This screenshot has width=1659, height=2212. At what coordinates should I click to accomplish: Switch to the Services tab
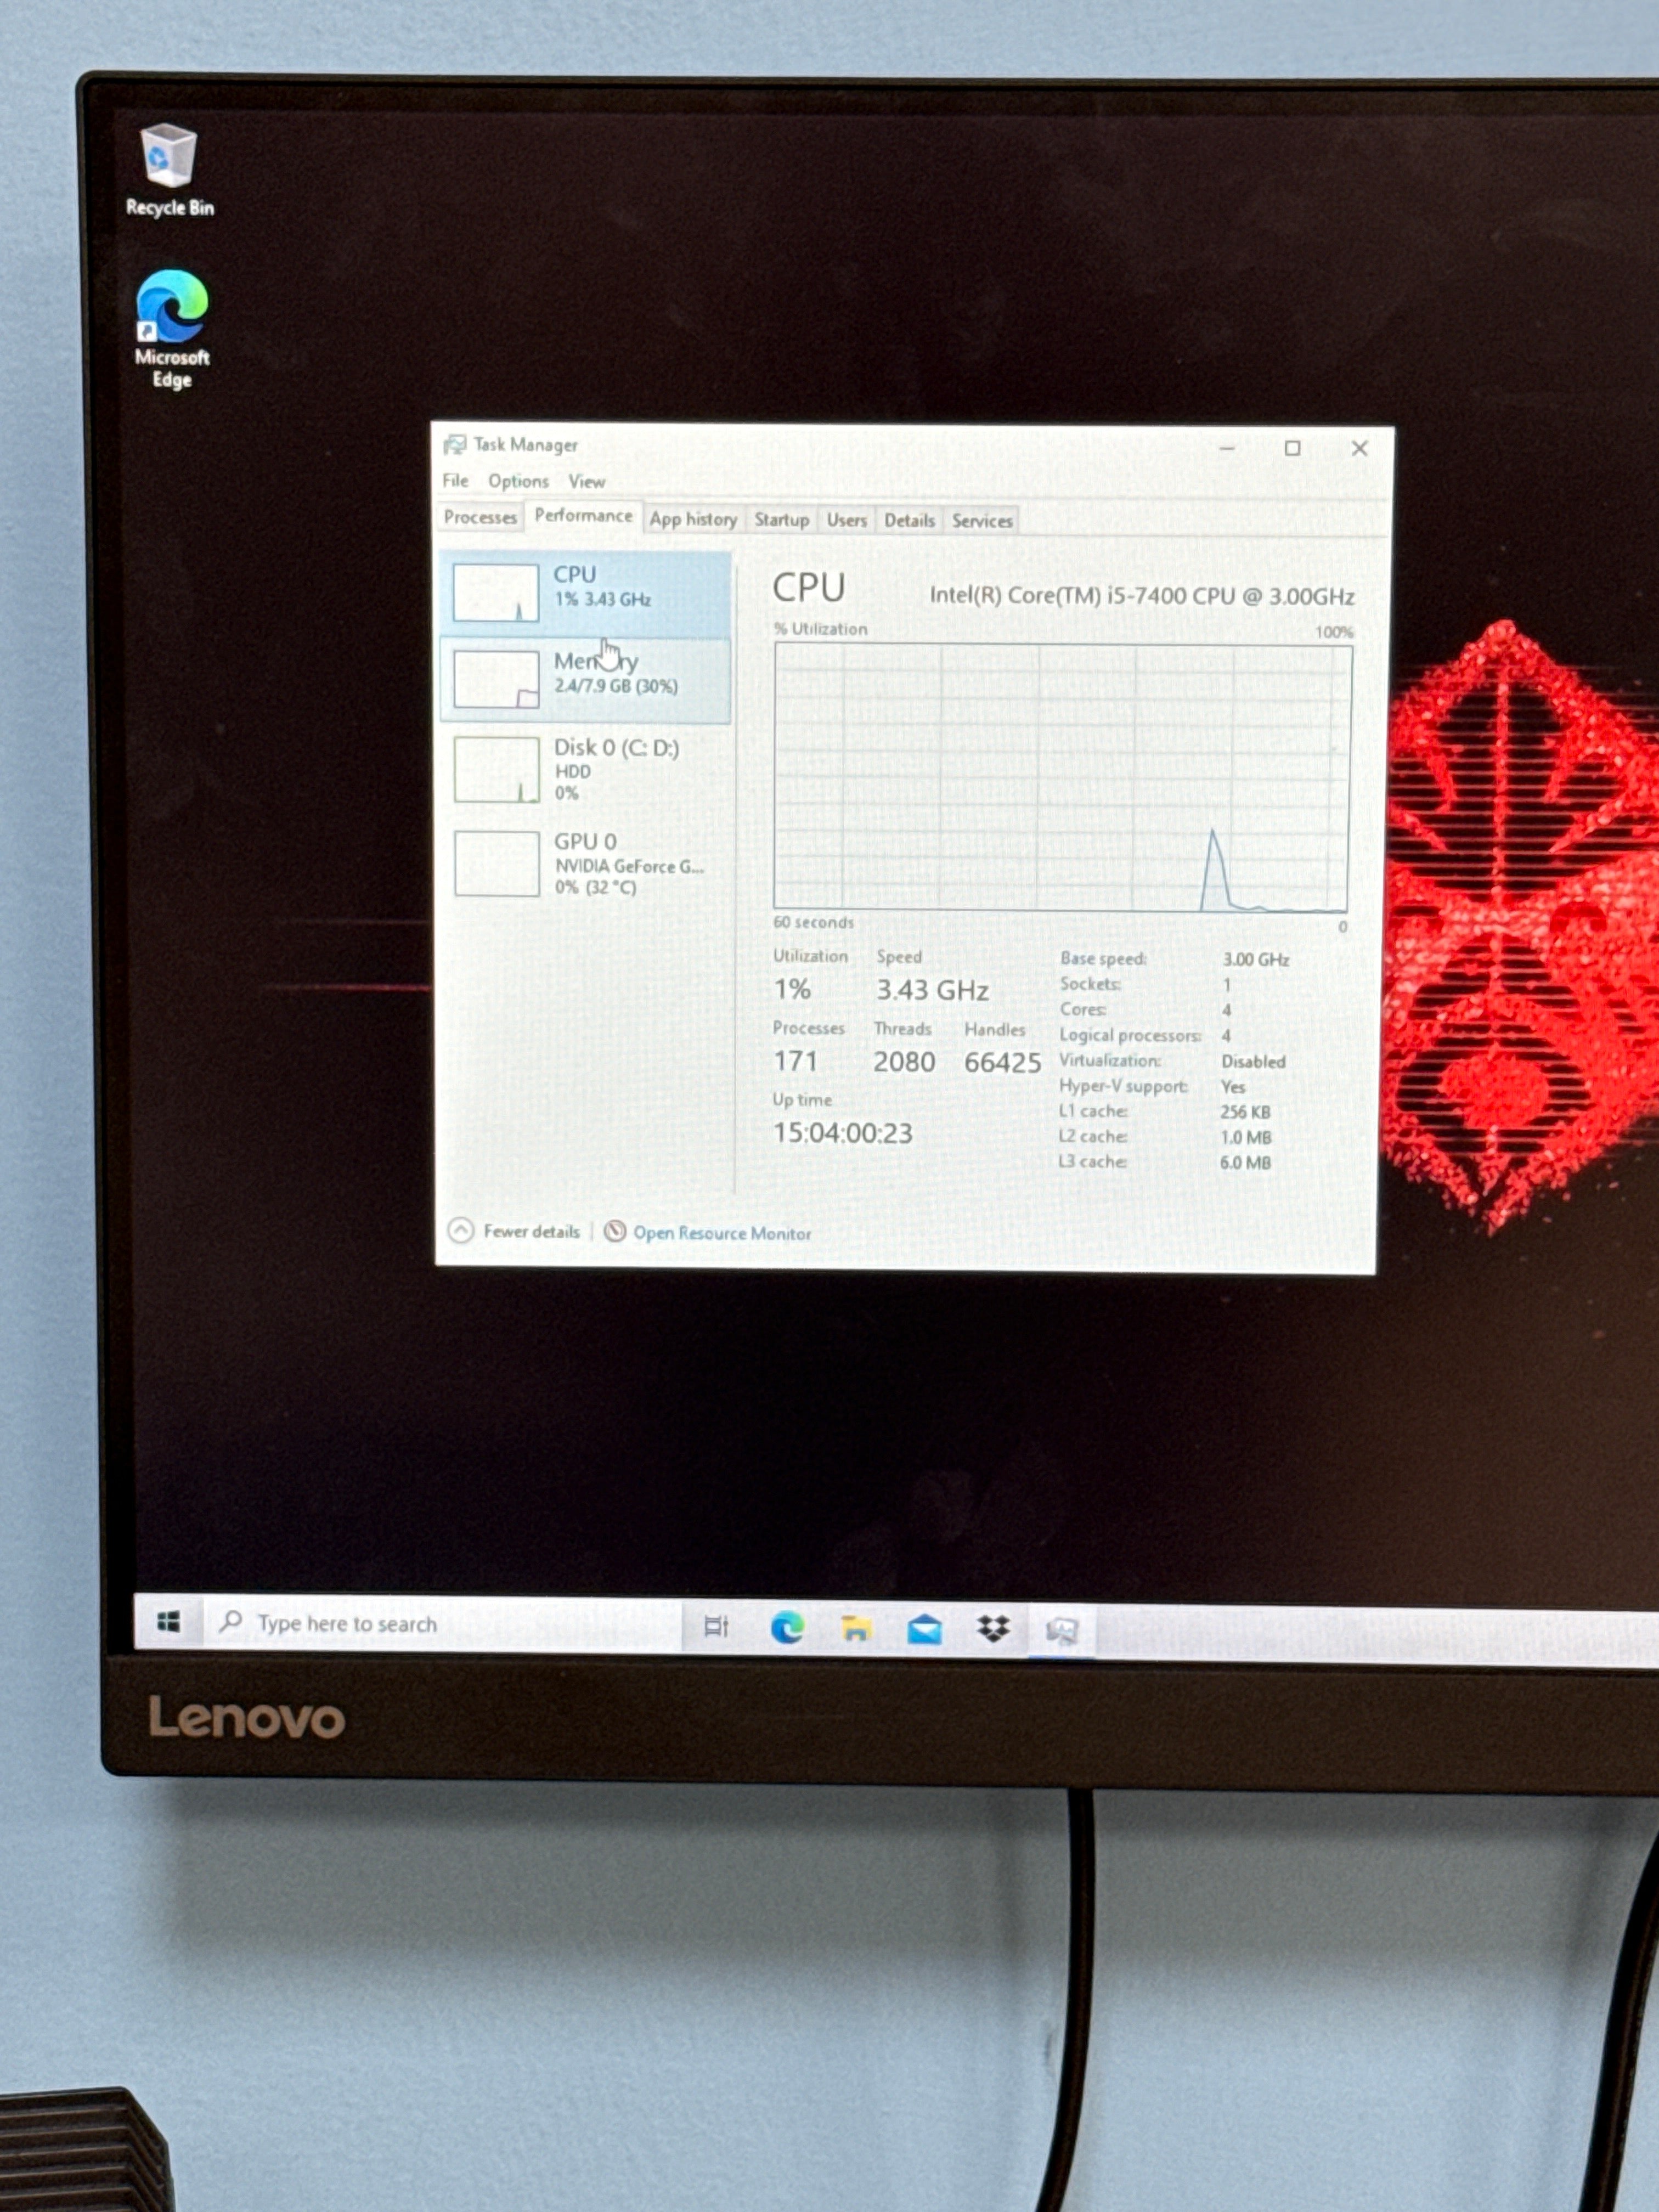tap(982, 521)
